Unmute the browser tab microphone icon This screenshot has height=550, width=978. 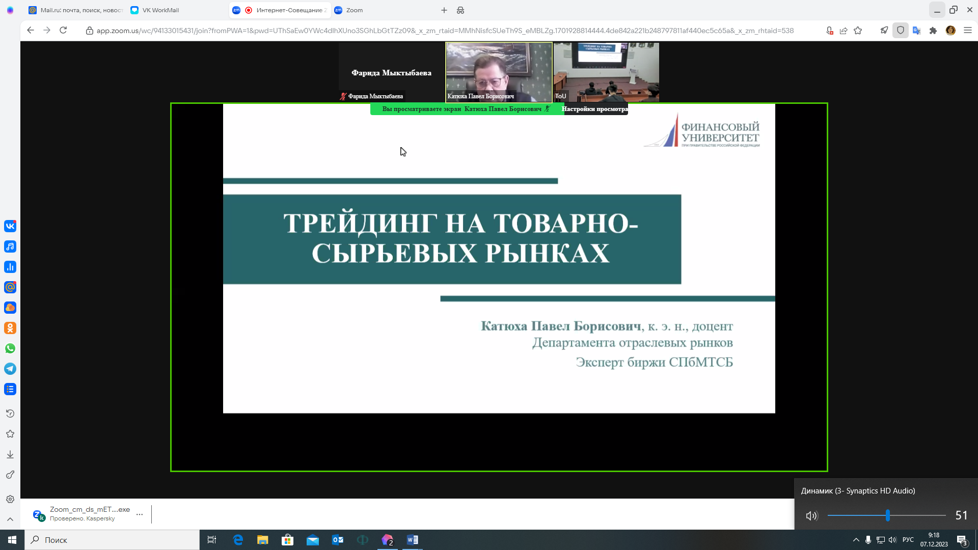click(x=829, y=31)
